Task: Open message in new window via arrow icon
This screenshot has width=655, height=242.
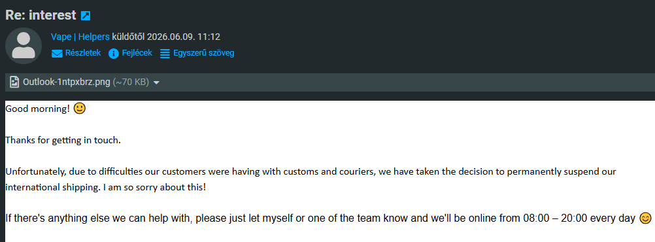Action: [85, 16]
